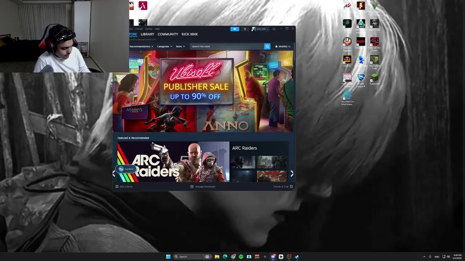Expand the More dropdown
This screenshot has height=261, width=465.
point(180,46)
